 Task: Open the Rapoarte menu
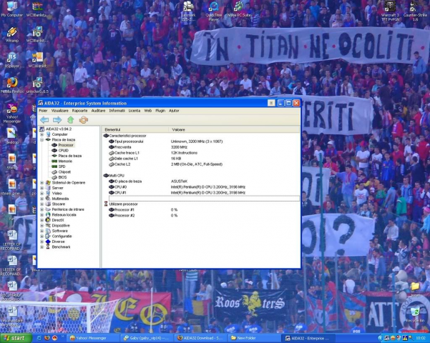(79, 111)
